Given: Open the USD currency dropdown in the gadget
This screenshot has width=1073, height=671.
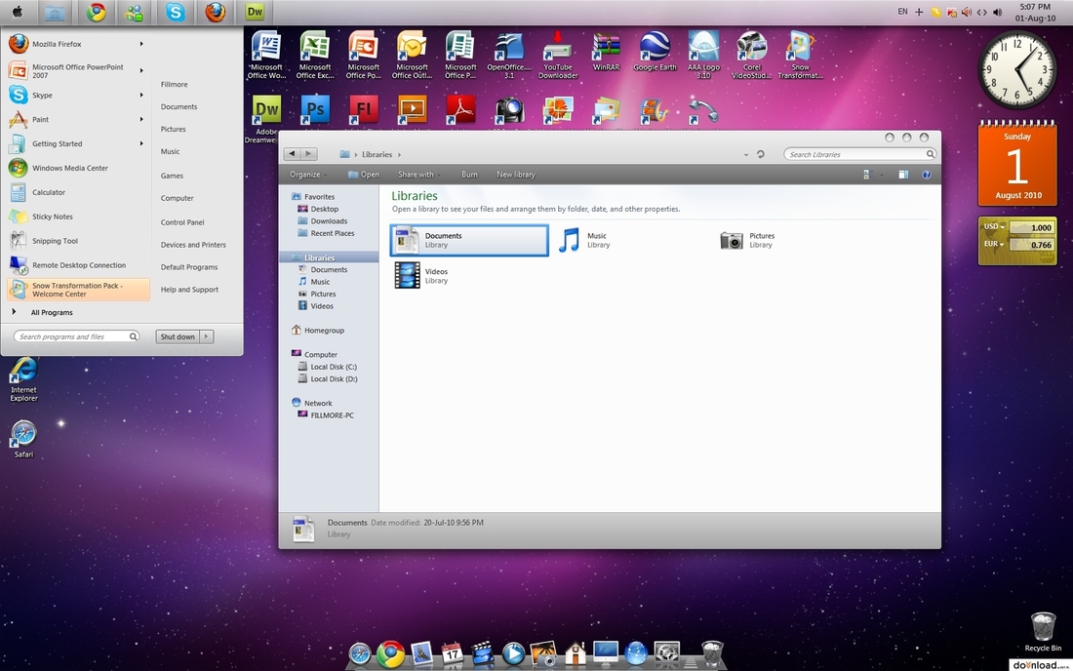Looking at the screenshot, I should click(994, 226).
